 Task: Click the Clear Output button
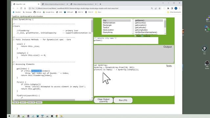click(x=104, y=100)
